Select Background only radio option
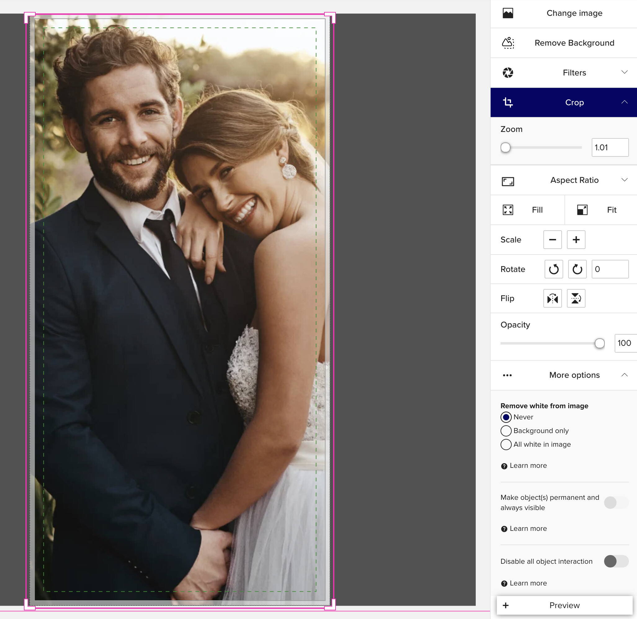The height and width of the screenshot is (619, 637). (x=506, y=431)
